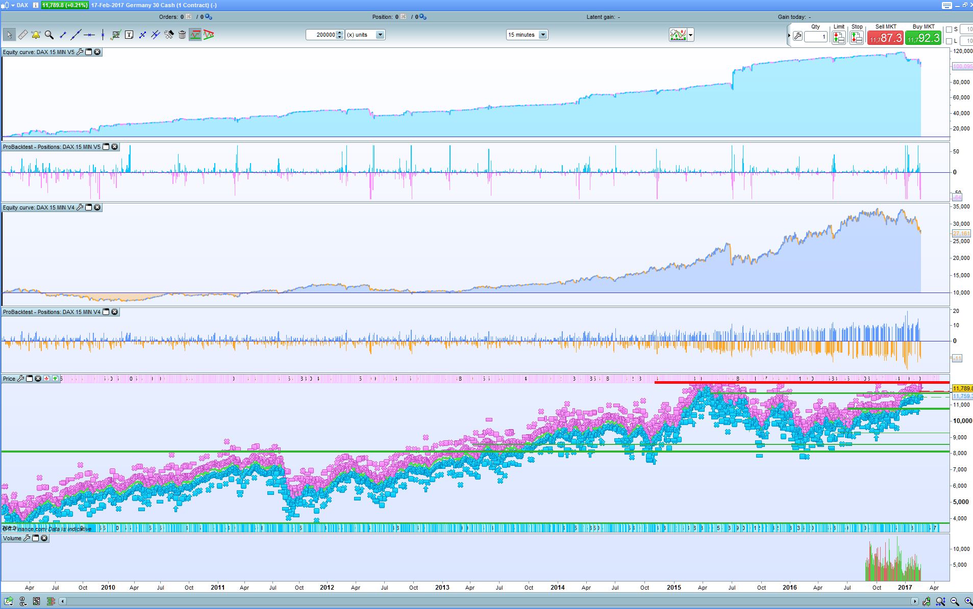The height and width of the screenshot is (609, 973).
Task: Select the magnifier zoom tool
Action: (49, 35)
